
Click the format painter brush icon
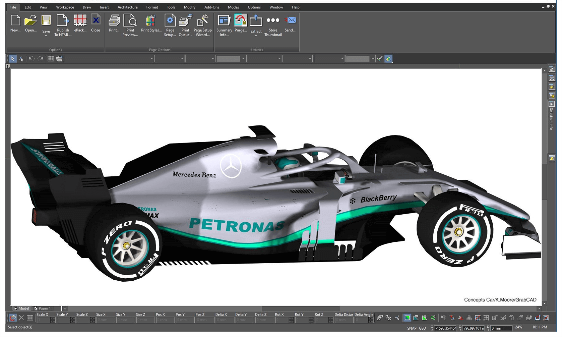pyautogui.click(x=380, y=59)
